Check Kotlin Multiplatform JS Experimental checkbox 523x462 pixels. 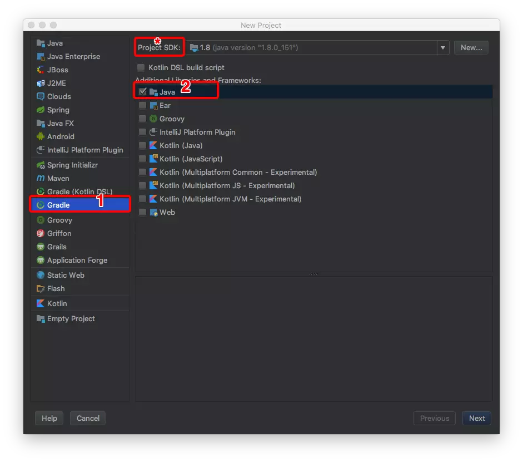click(143, 186)
